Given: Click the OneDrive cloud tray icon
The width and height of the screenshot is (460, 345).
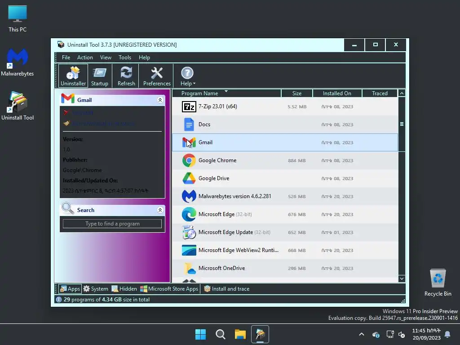Looking at the screenshot, I should click(x=376, y=334).
